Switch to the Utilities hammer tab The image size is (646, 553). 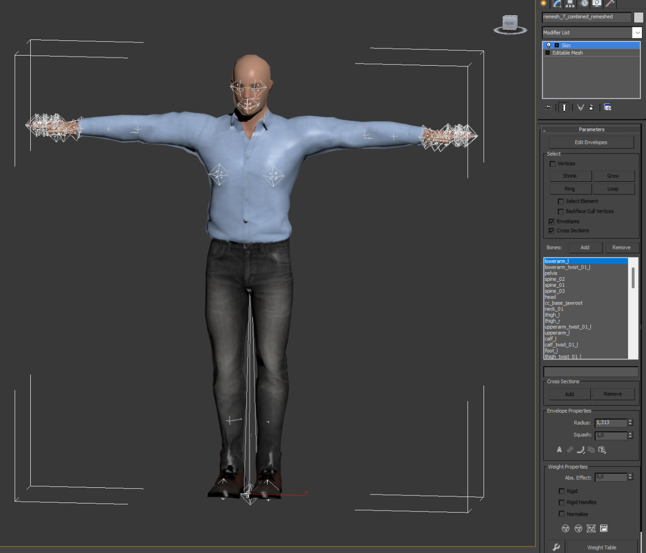pyautogui.click(x=610, y=4)
